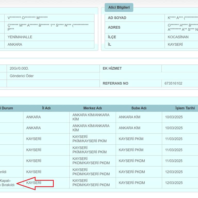The width and height of the screenshot is (198, 198).
Task: Click the reference number 673516102
Action: tap(173, 83)
